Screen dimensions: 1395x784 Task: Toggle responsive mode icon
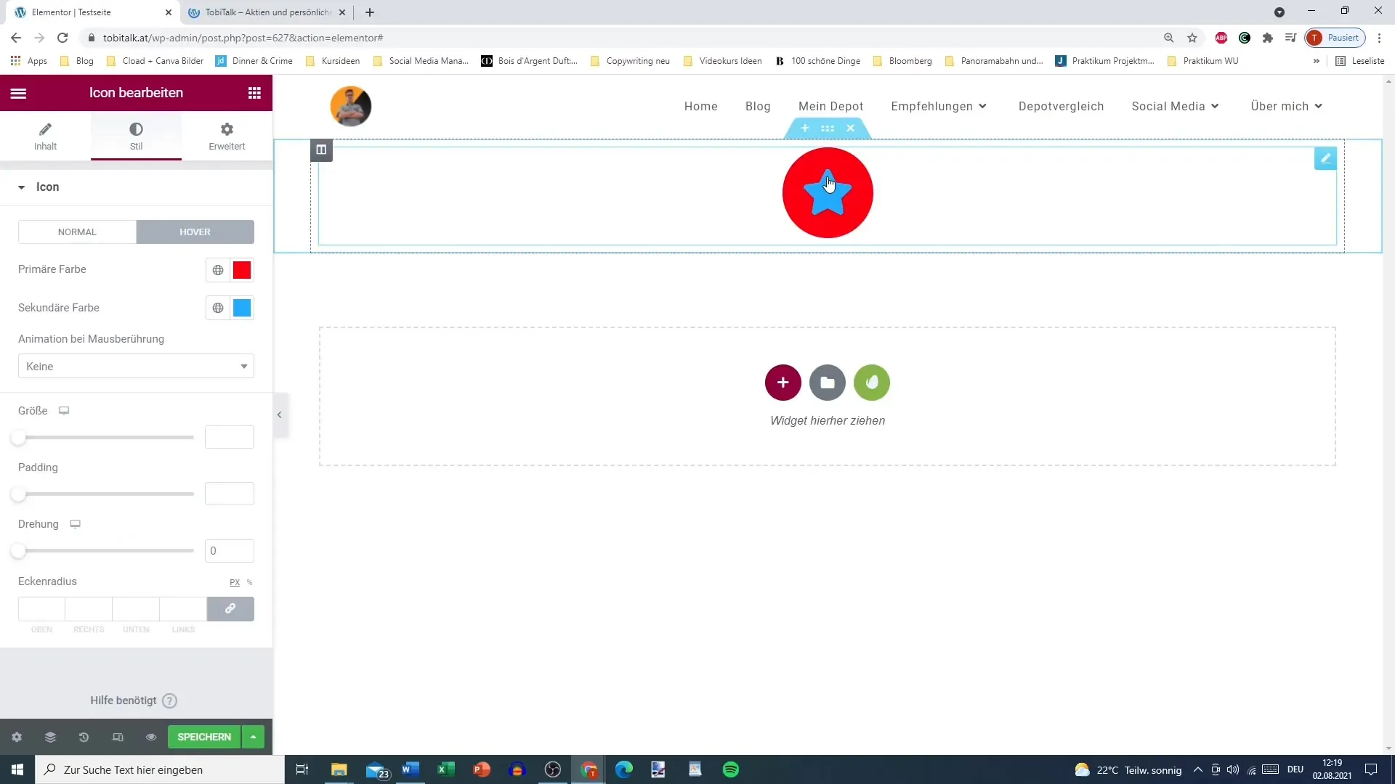(x=118, y=737)
